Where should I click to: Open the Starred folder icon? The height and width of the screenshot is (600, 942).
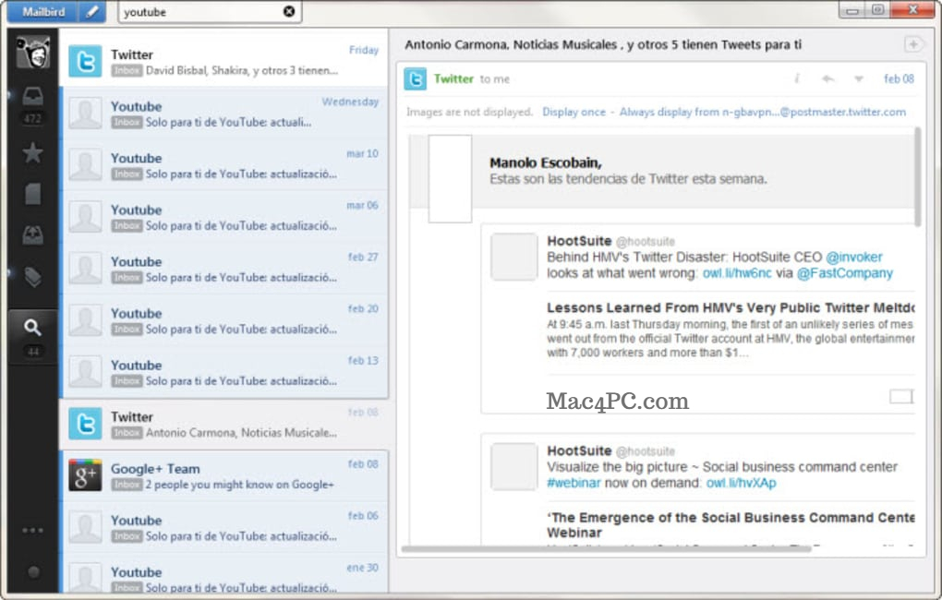(33, 153)
